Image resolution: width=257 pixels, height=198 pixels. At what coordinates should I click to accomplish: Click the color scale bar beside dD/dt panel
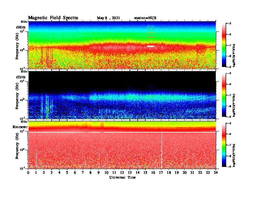(x=224, y=95)
